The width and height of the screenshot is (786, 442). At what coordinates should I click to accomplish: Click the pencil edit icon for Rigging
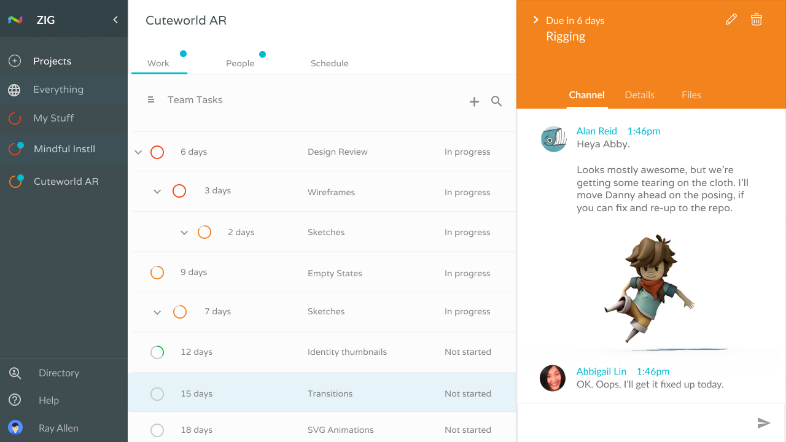pyautogui.click(x=731, y=20)
